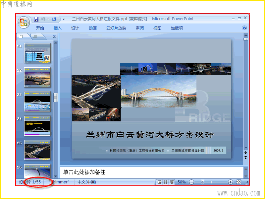Click the 50% zoom level button

(x=182, y=182)
